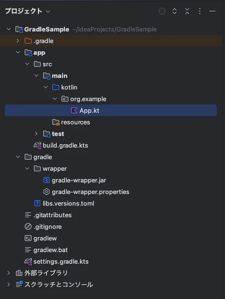Viewport: 225px width, 299px height.
Task: Click the libs.versions.toml file icon
Action: tap(37, 203)
